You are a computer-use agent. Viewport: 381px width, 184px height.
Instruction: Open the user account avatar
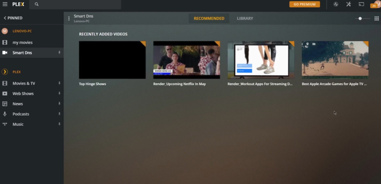377,3
